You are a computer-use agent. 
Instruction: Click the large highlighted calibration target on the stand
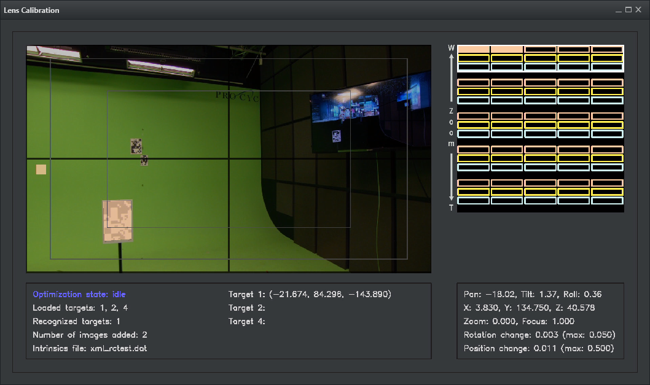point(117,221)
